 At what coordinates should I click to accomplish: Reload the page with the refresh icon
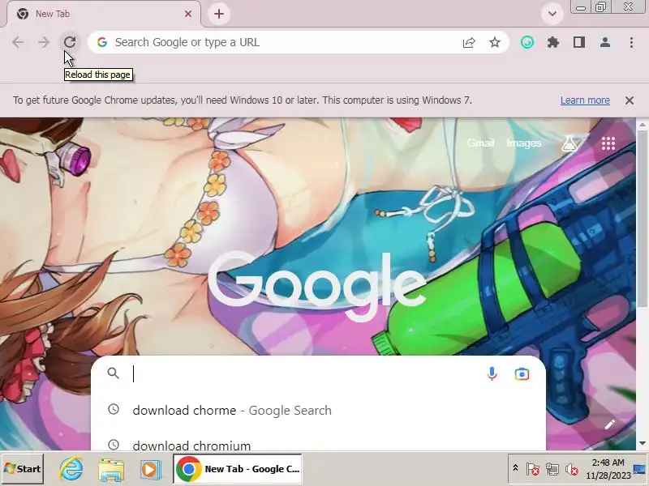pos(70,42)
